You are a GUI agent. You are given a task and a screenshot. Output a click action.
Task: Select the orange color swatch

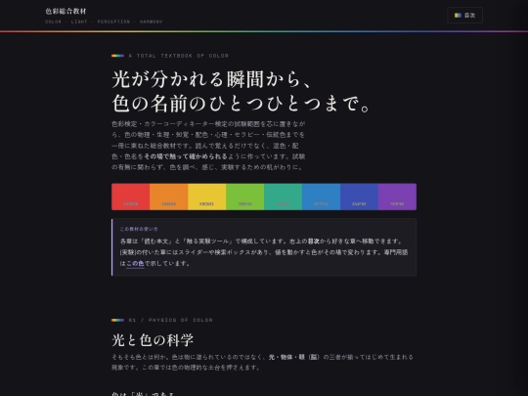pyautogui.click(x=169, y=197)
